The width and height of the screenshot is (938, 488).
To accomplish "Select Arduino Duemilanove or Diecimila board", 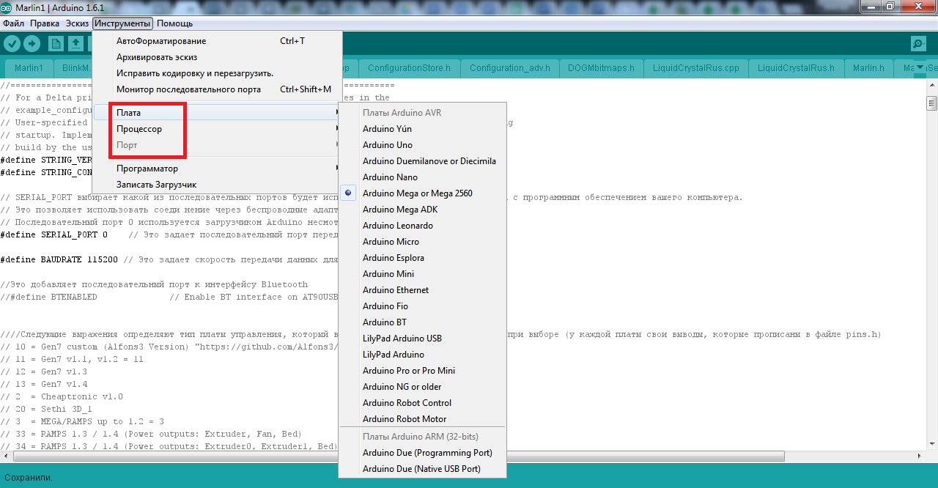I will click(423, 161).
